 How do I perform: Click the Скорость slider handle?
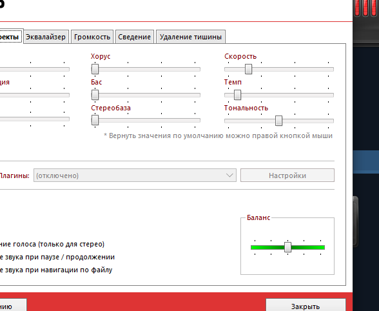[248, 69]
